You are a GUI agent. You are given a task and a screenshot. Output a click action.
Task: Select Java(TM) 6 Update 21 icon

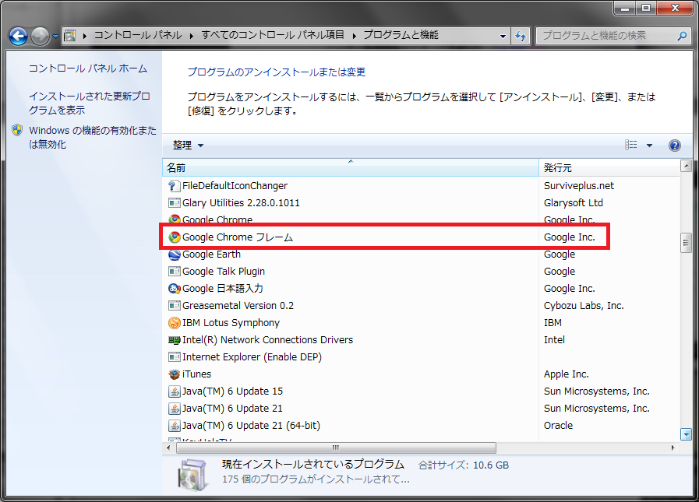(175, 409)
